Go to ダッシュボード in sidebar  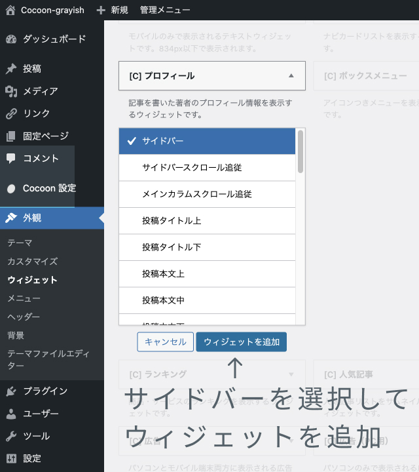pyautogui.click(x=54, y=39)
